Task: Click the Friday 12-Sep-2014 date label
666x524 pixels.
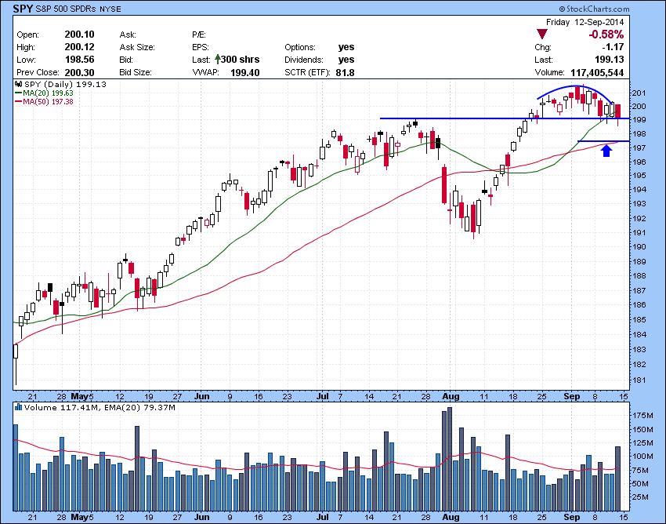Action: coord(585,22)
